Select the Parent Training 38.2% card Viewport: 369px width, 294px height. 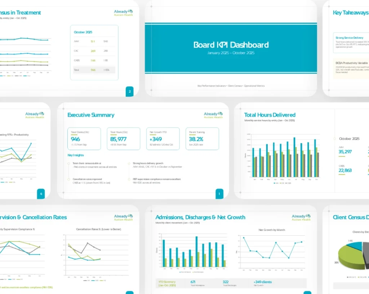(x=202, y=139)
